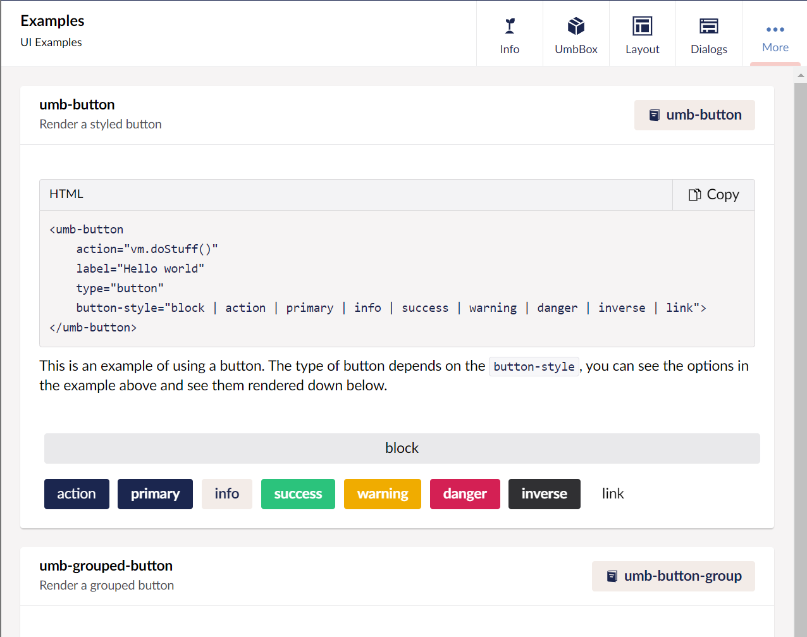Click the 'HTML' code block label
The image size is (807, 637).
point(66,194)
